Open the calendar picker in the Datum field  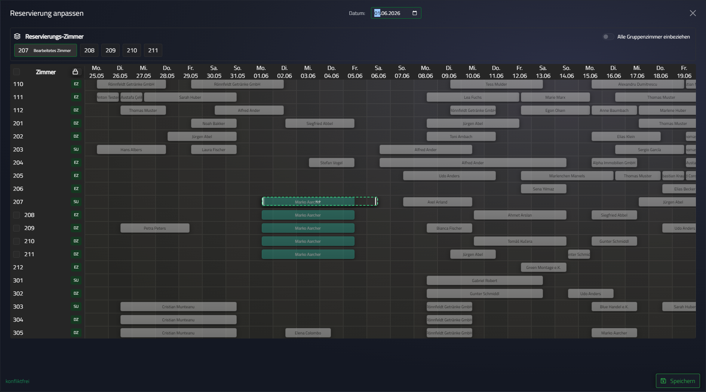414,13
